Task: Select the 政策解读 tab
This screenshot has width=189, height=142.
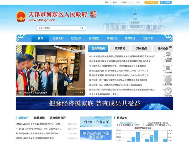Action: [39, 118]
